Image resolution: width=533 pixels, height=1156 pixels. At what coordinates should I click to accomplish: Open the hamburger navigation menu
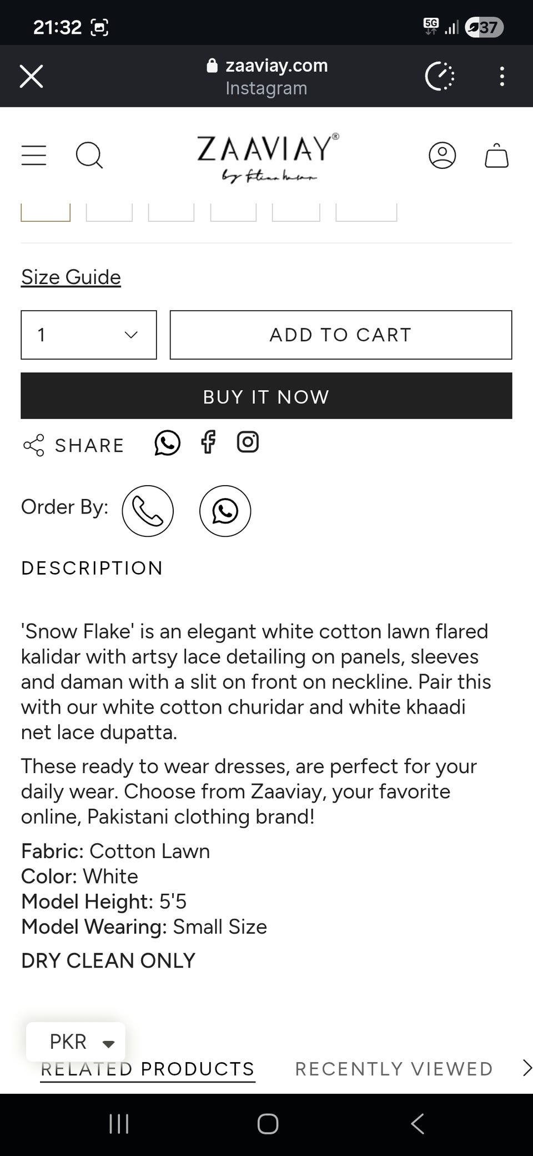click(x=34, y=155)
